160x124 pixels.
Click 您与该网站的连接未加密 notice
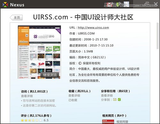coord(38,101)
